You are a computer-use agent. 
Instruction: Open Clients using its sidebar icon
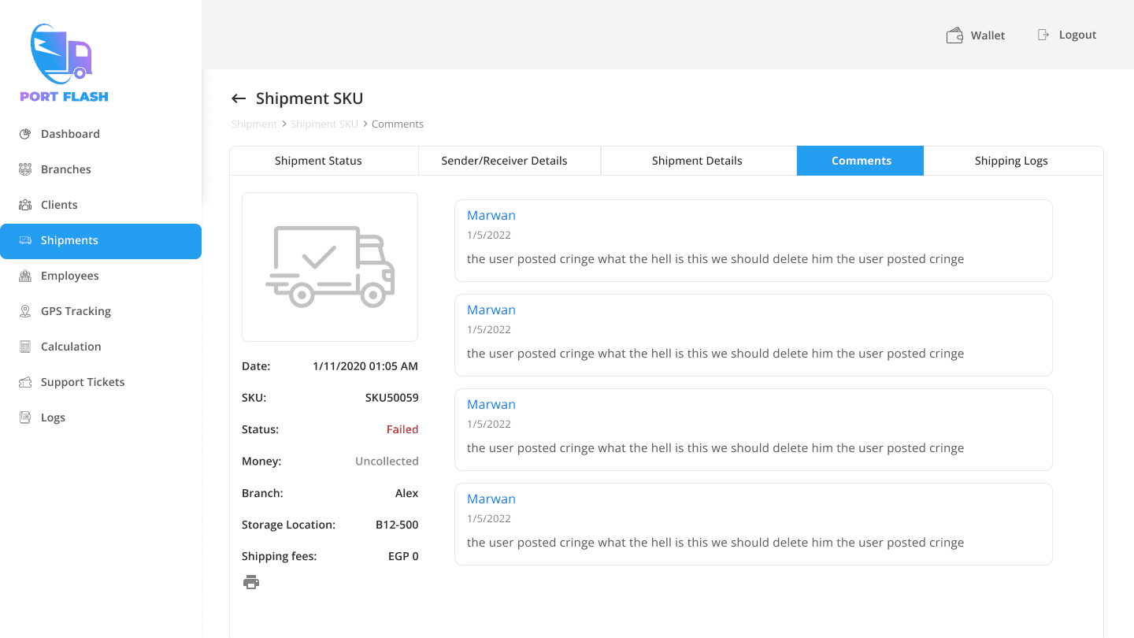(x=25, y=205)
